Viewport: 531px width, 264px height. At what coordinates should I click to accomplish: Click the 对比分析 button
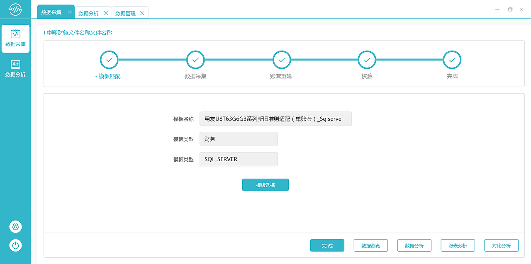pos(502,245)
